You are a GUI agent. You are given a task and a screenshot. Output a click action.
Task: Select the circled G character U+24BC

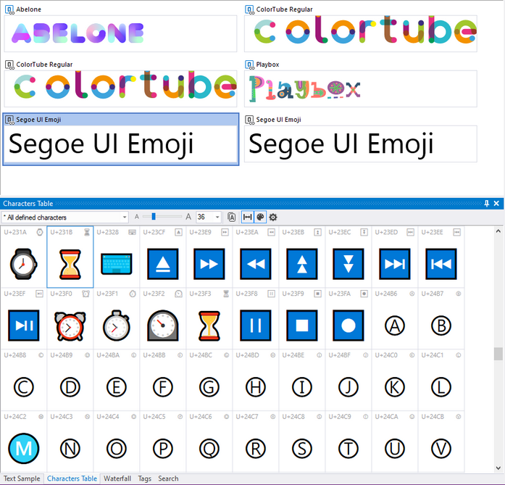209,380
